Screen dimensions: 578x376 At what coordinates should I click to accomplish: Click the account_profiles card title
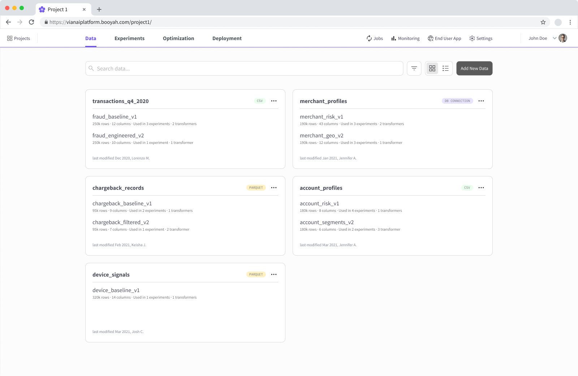[x=321, y=188]
